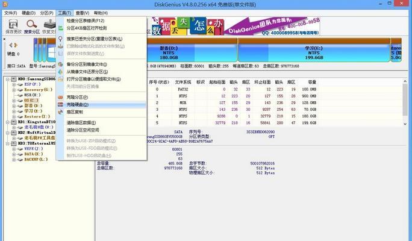This screenshot has width=412, height=241.
Task: Expand the OS (C:) partition node
Action: (14, 101)
